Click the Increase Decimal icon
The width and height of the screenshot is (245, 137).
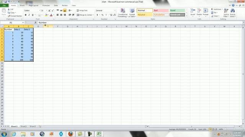click(111, 15)
